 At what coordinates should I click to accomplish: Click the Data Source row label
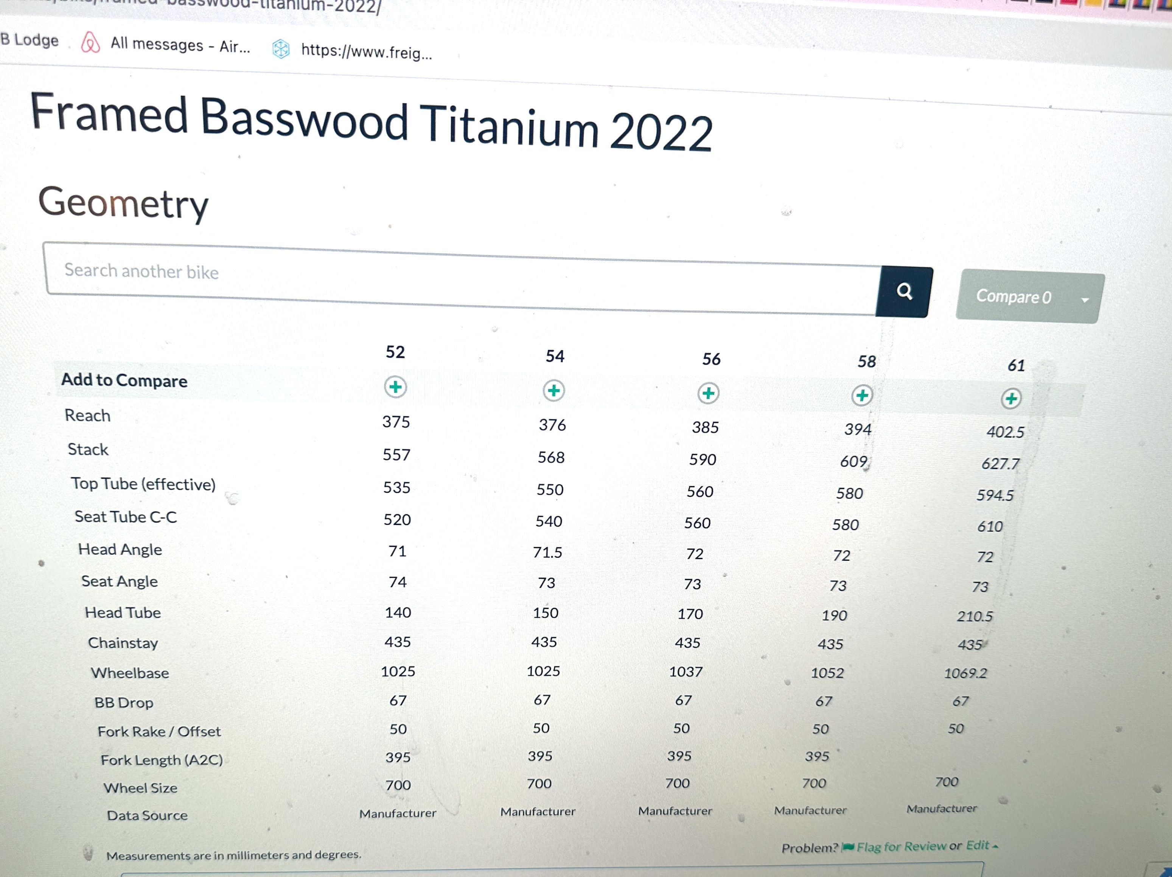point(147,816)
